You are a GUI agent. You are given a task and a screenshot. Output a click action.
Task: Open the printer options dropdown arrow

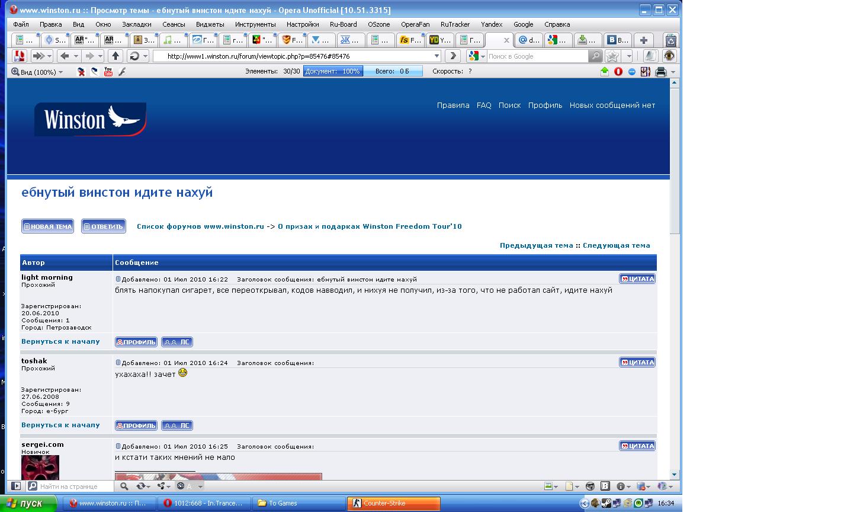coord(672,72)
